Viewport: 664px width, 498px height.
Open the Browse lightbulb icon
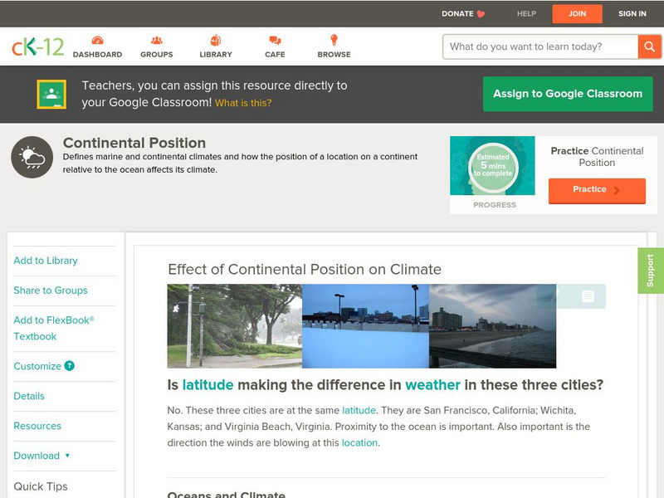334,40
